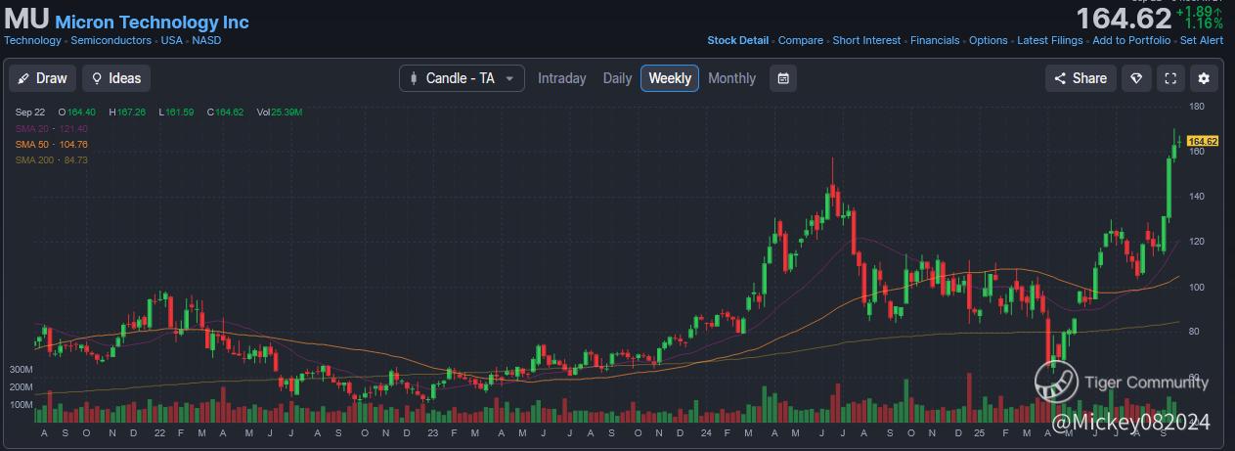Select the SMA 50 indicator label

(x=51, y=144)
